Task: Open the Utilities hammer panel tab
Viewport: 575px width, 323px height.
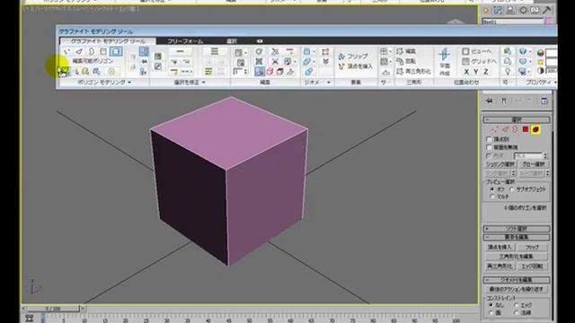Action: (x=547, y=10)
